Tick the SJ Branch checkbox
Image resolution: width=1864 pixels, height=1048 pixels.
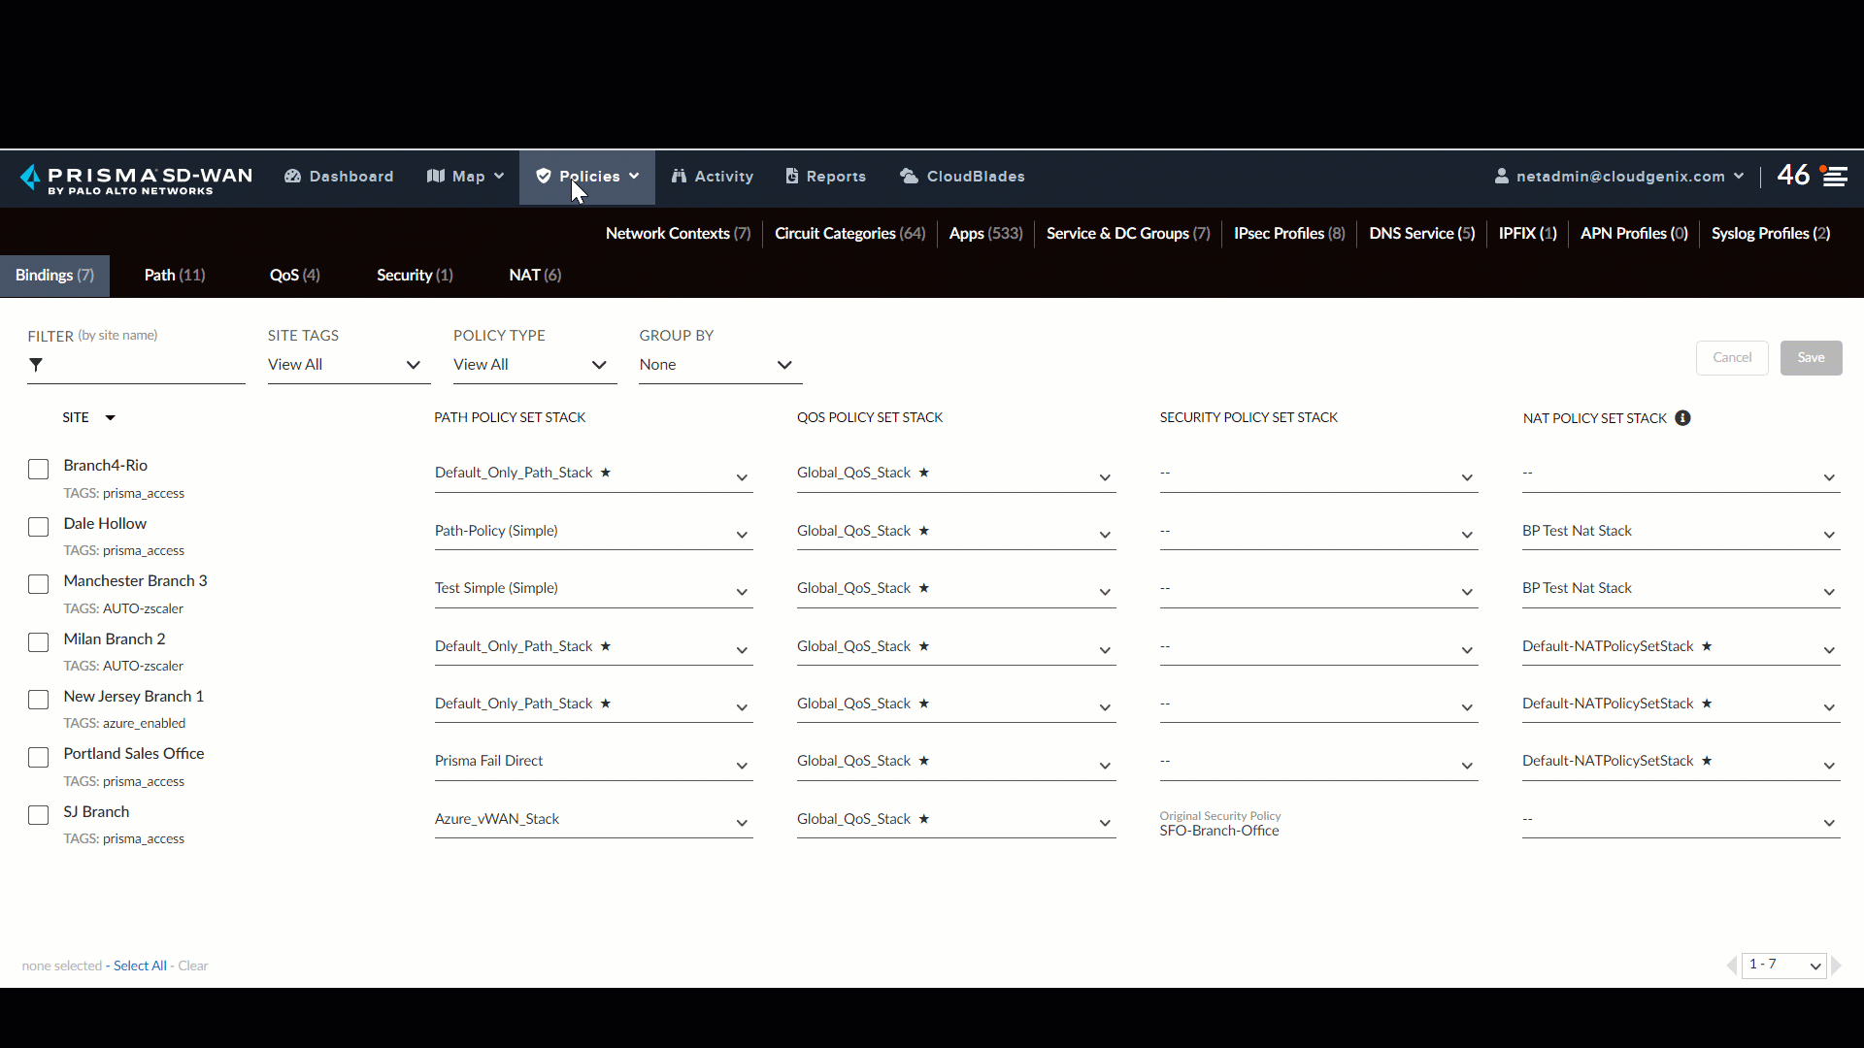pos(39,815)
